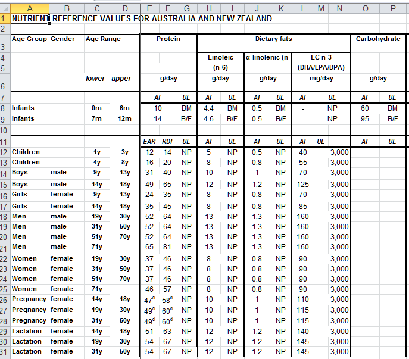
Task: Select column header J
Action: (257, 8)
